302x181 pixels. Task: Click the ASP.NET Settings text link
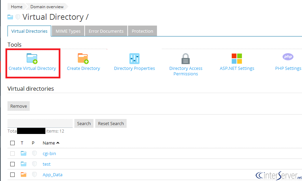pos(237,69)
